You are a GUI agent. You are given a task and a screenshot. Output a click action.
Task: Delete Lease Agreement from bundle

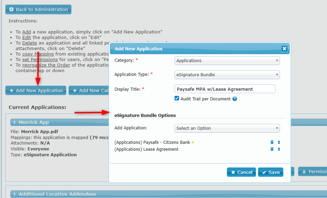[272, 149]
